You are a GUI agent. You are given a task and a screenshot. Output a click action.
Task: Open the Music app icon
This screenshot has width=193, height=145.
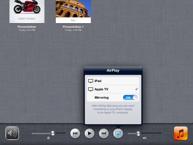coord(181,133)
